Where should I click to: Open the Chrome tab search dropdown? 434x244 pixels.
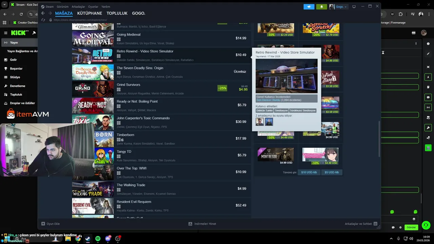point(4,4)
